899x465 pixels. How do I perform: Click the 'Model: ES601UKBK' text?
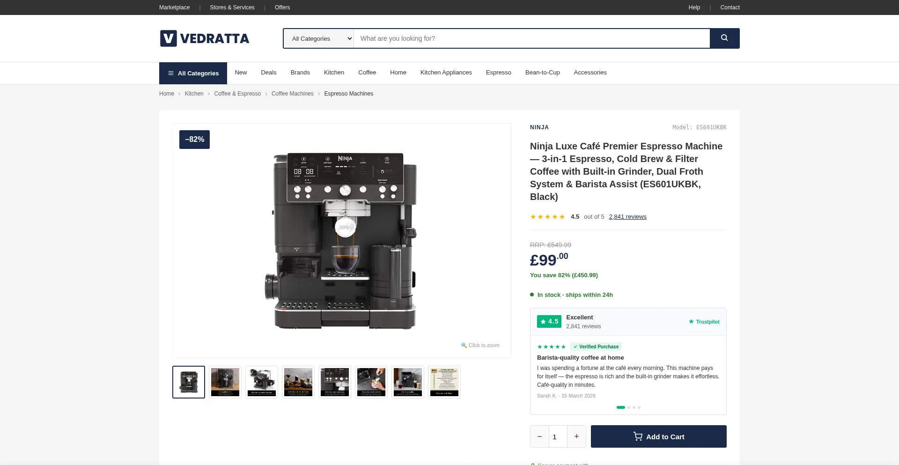(x=700, y=127)
